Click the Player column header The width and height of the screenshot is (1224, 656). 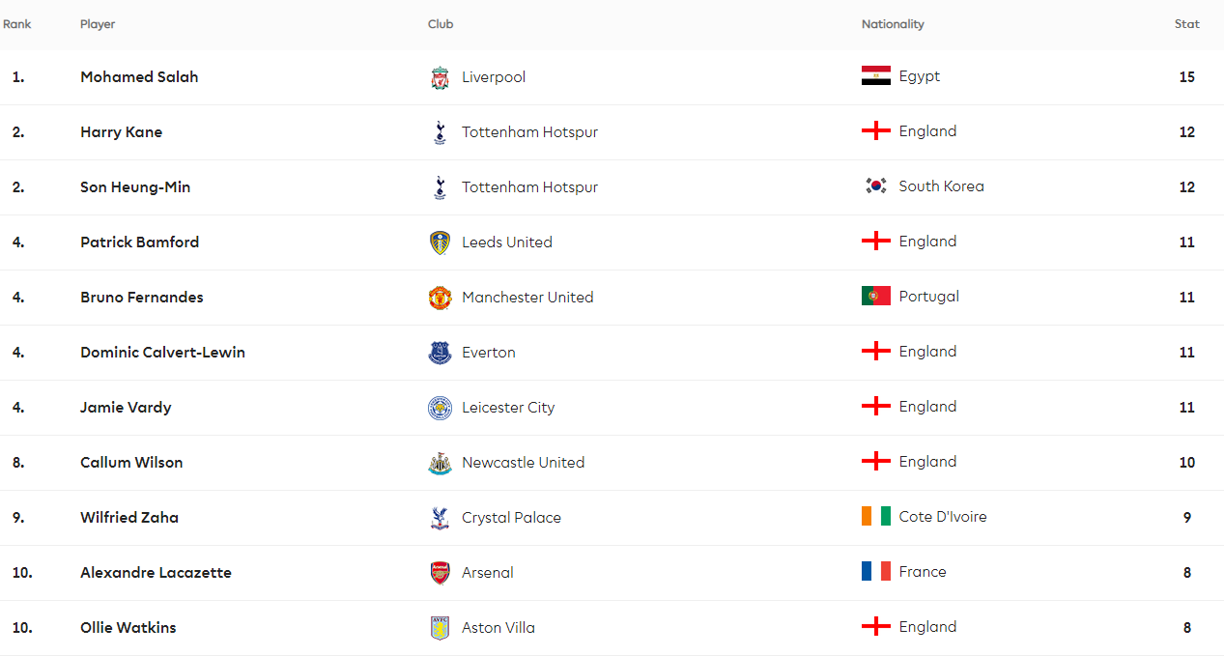pos(98,24)
